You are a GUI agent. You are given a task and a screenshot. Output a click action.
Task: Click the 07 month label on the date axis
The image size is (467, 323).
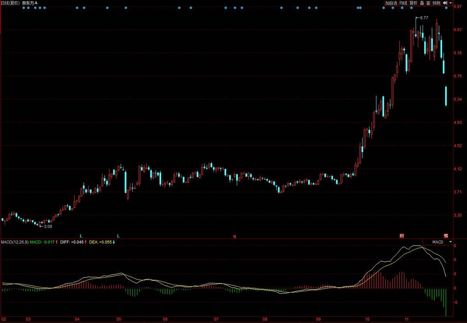pos(216,320)
